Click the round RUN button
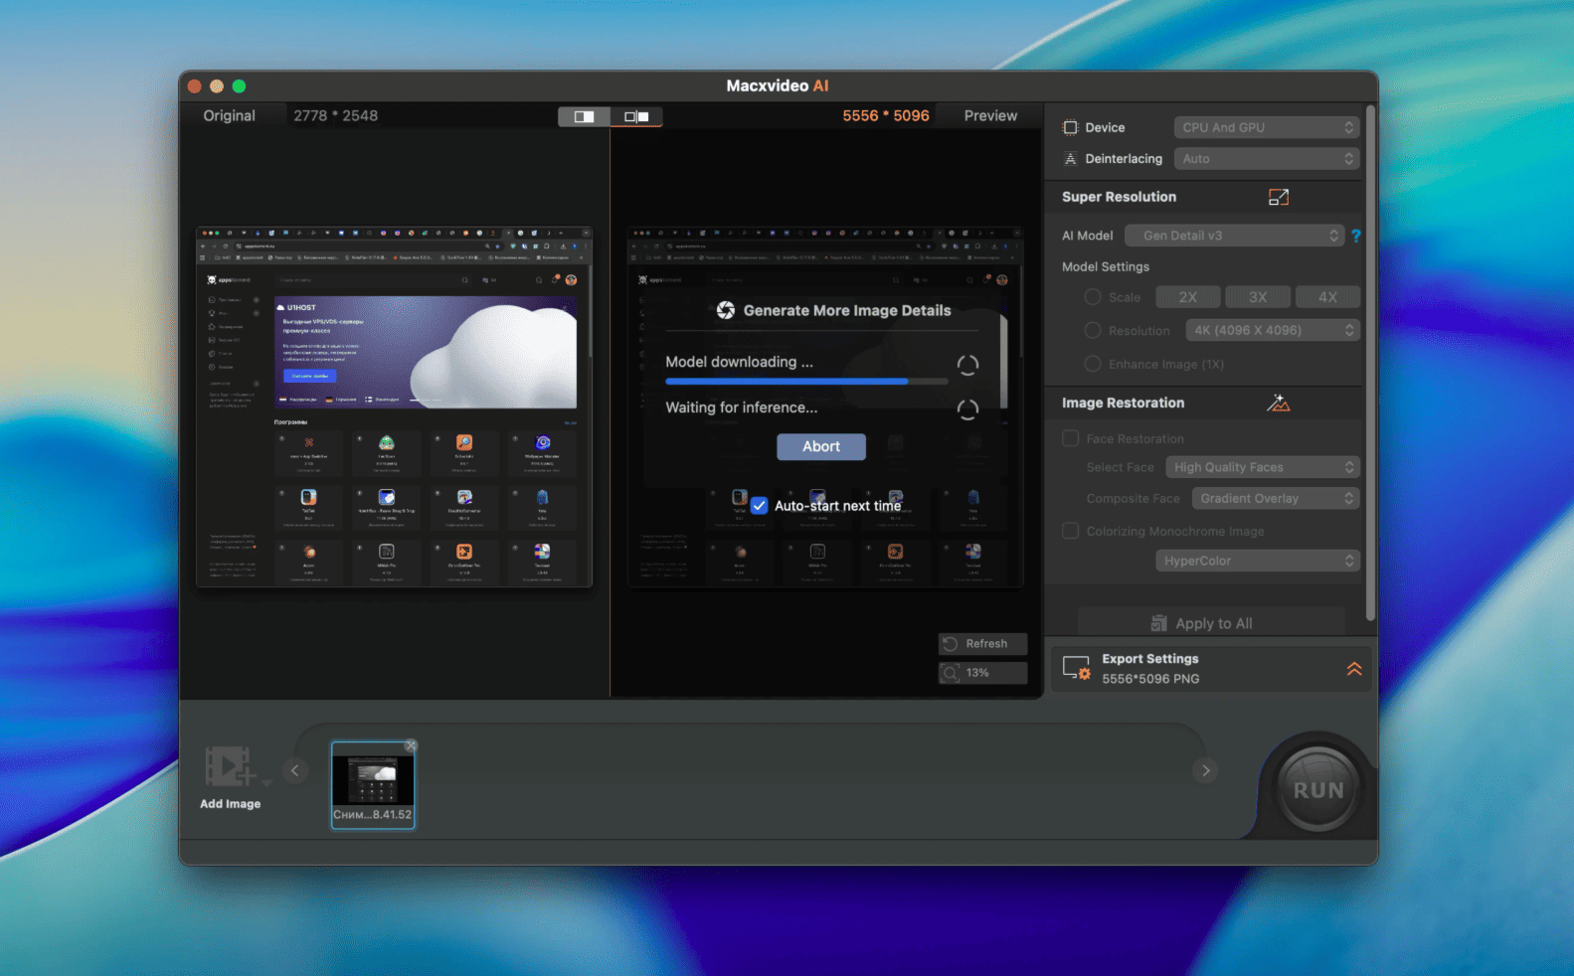This screenshot has width=1574, height=976. tap(1318, 790)
